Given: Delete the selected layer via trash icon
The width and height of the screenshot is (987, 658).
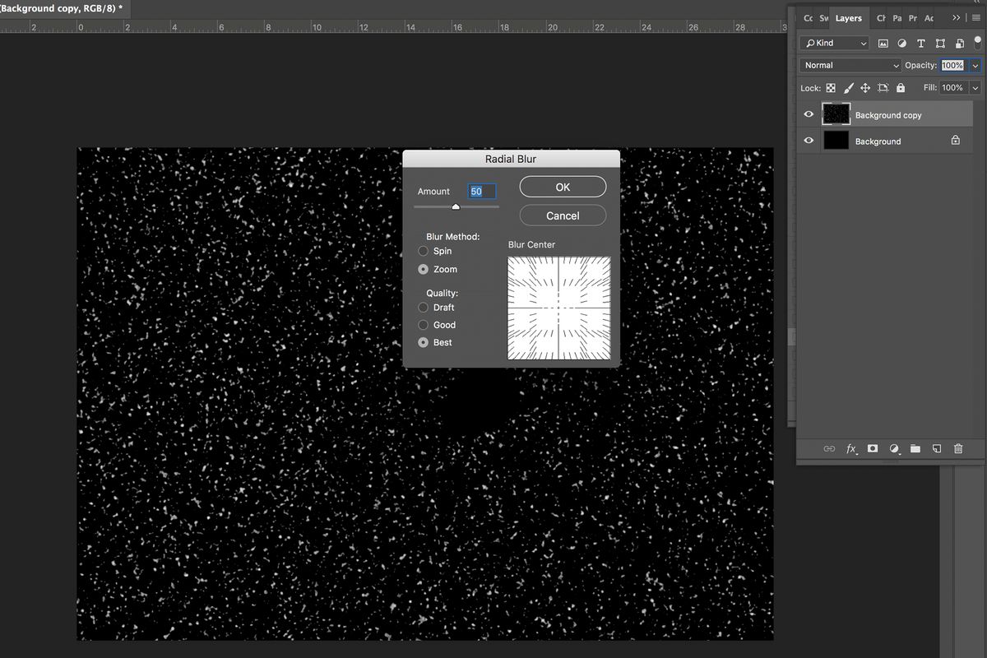Looking at the screenshot, I should [x=958, y=448].
